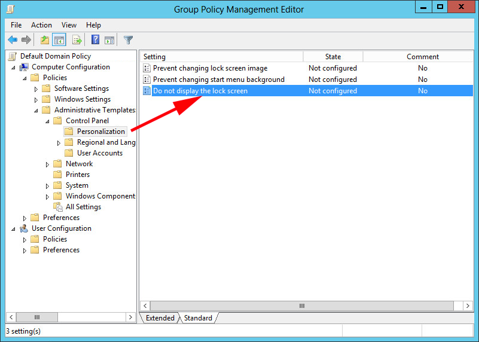Click the tree pane scroll left arrow

point(11,317)
